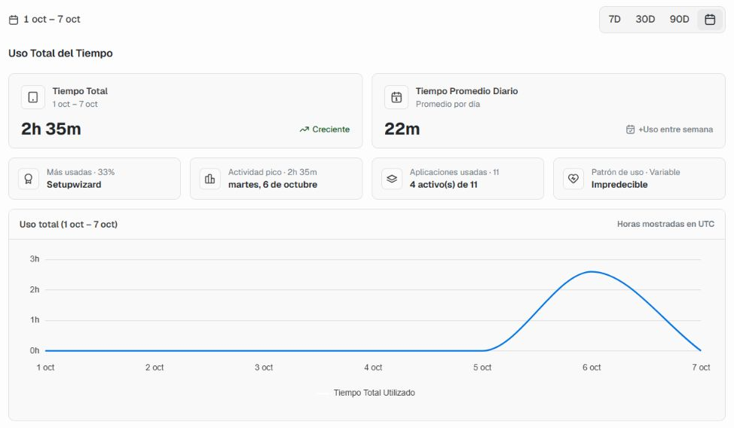The width and height of the screenshot is (734, 428).
Task: Select the 22m daily average value
Action: coord(402,129)
